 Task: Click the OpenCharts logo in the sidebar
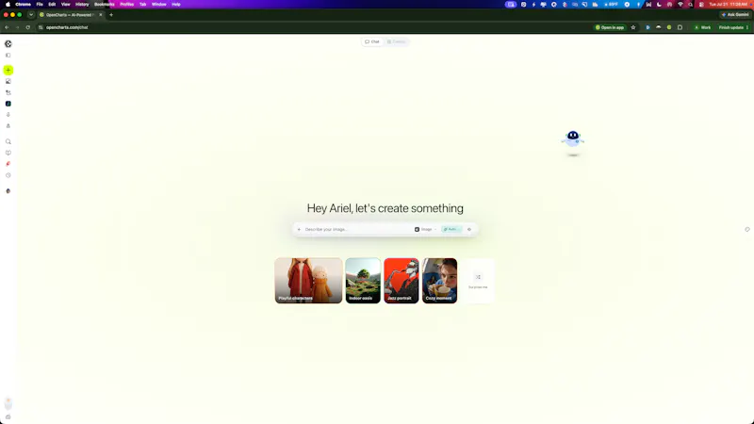(8, 43)
